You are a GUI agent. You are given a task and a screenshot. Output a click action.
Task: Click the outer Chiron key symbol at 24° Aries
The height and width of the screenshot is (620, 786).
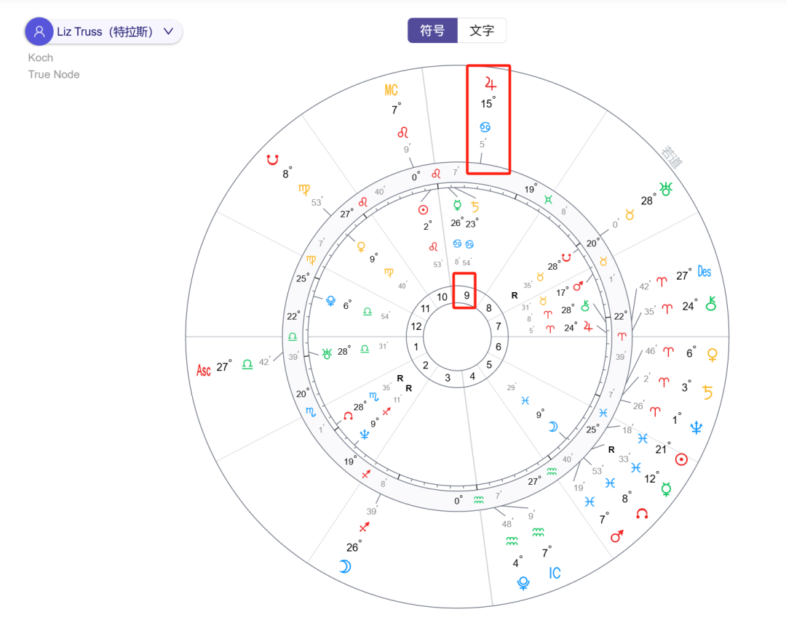coord(711,305)
